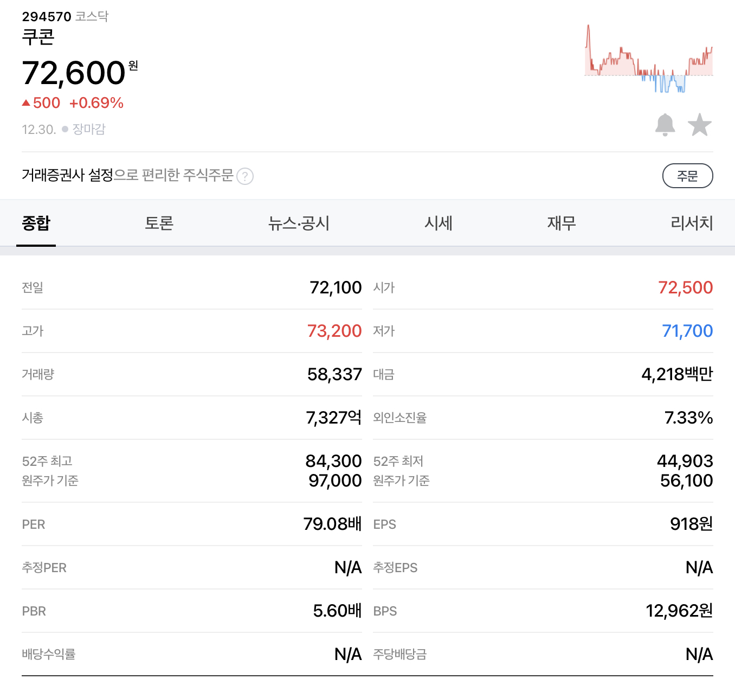735x679 pixels.
Task: Click the 주문 order button
Action: pyautogui.click(x=688, y=176)
